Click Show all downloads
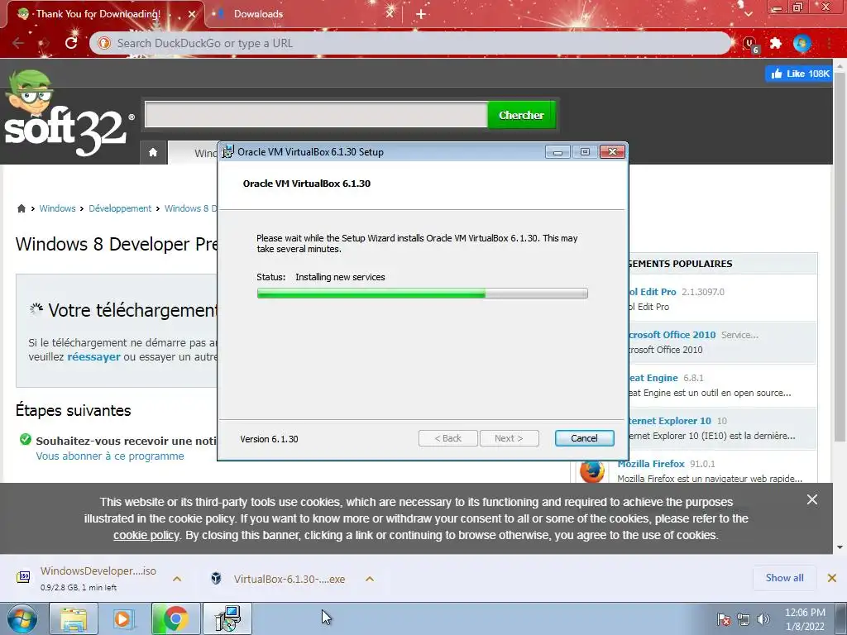This screenshot has width=847, height=635. [784, 578]
